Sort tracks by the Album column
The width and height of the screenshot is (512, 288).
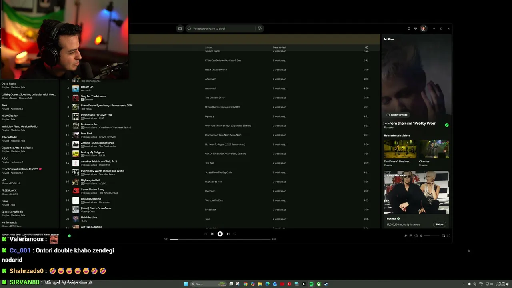(209, 48)
